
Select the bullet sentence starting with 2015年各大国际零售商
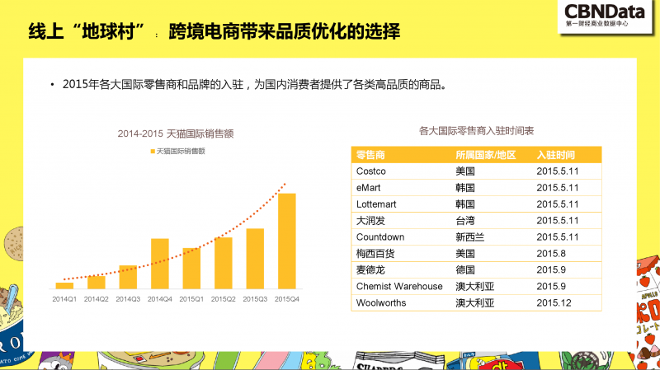click(x=254, y=85)
